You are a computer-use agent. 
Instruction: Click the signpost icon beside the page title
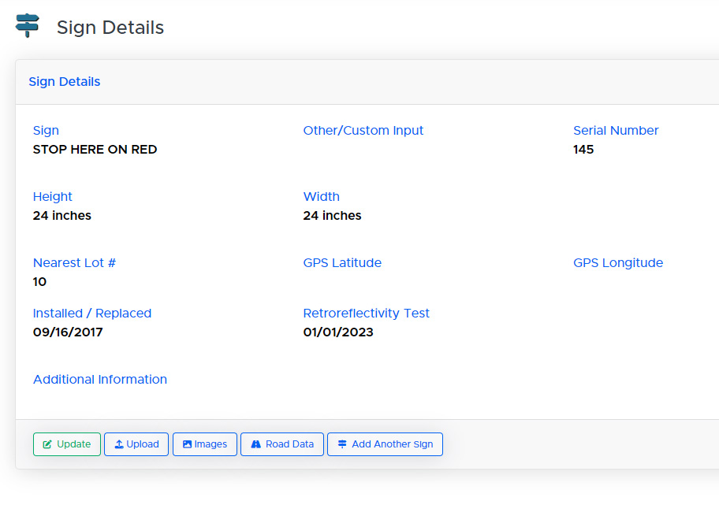click(x=28, y=25)
